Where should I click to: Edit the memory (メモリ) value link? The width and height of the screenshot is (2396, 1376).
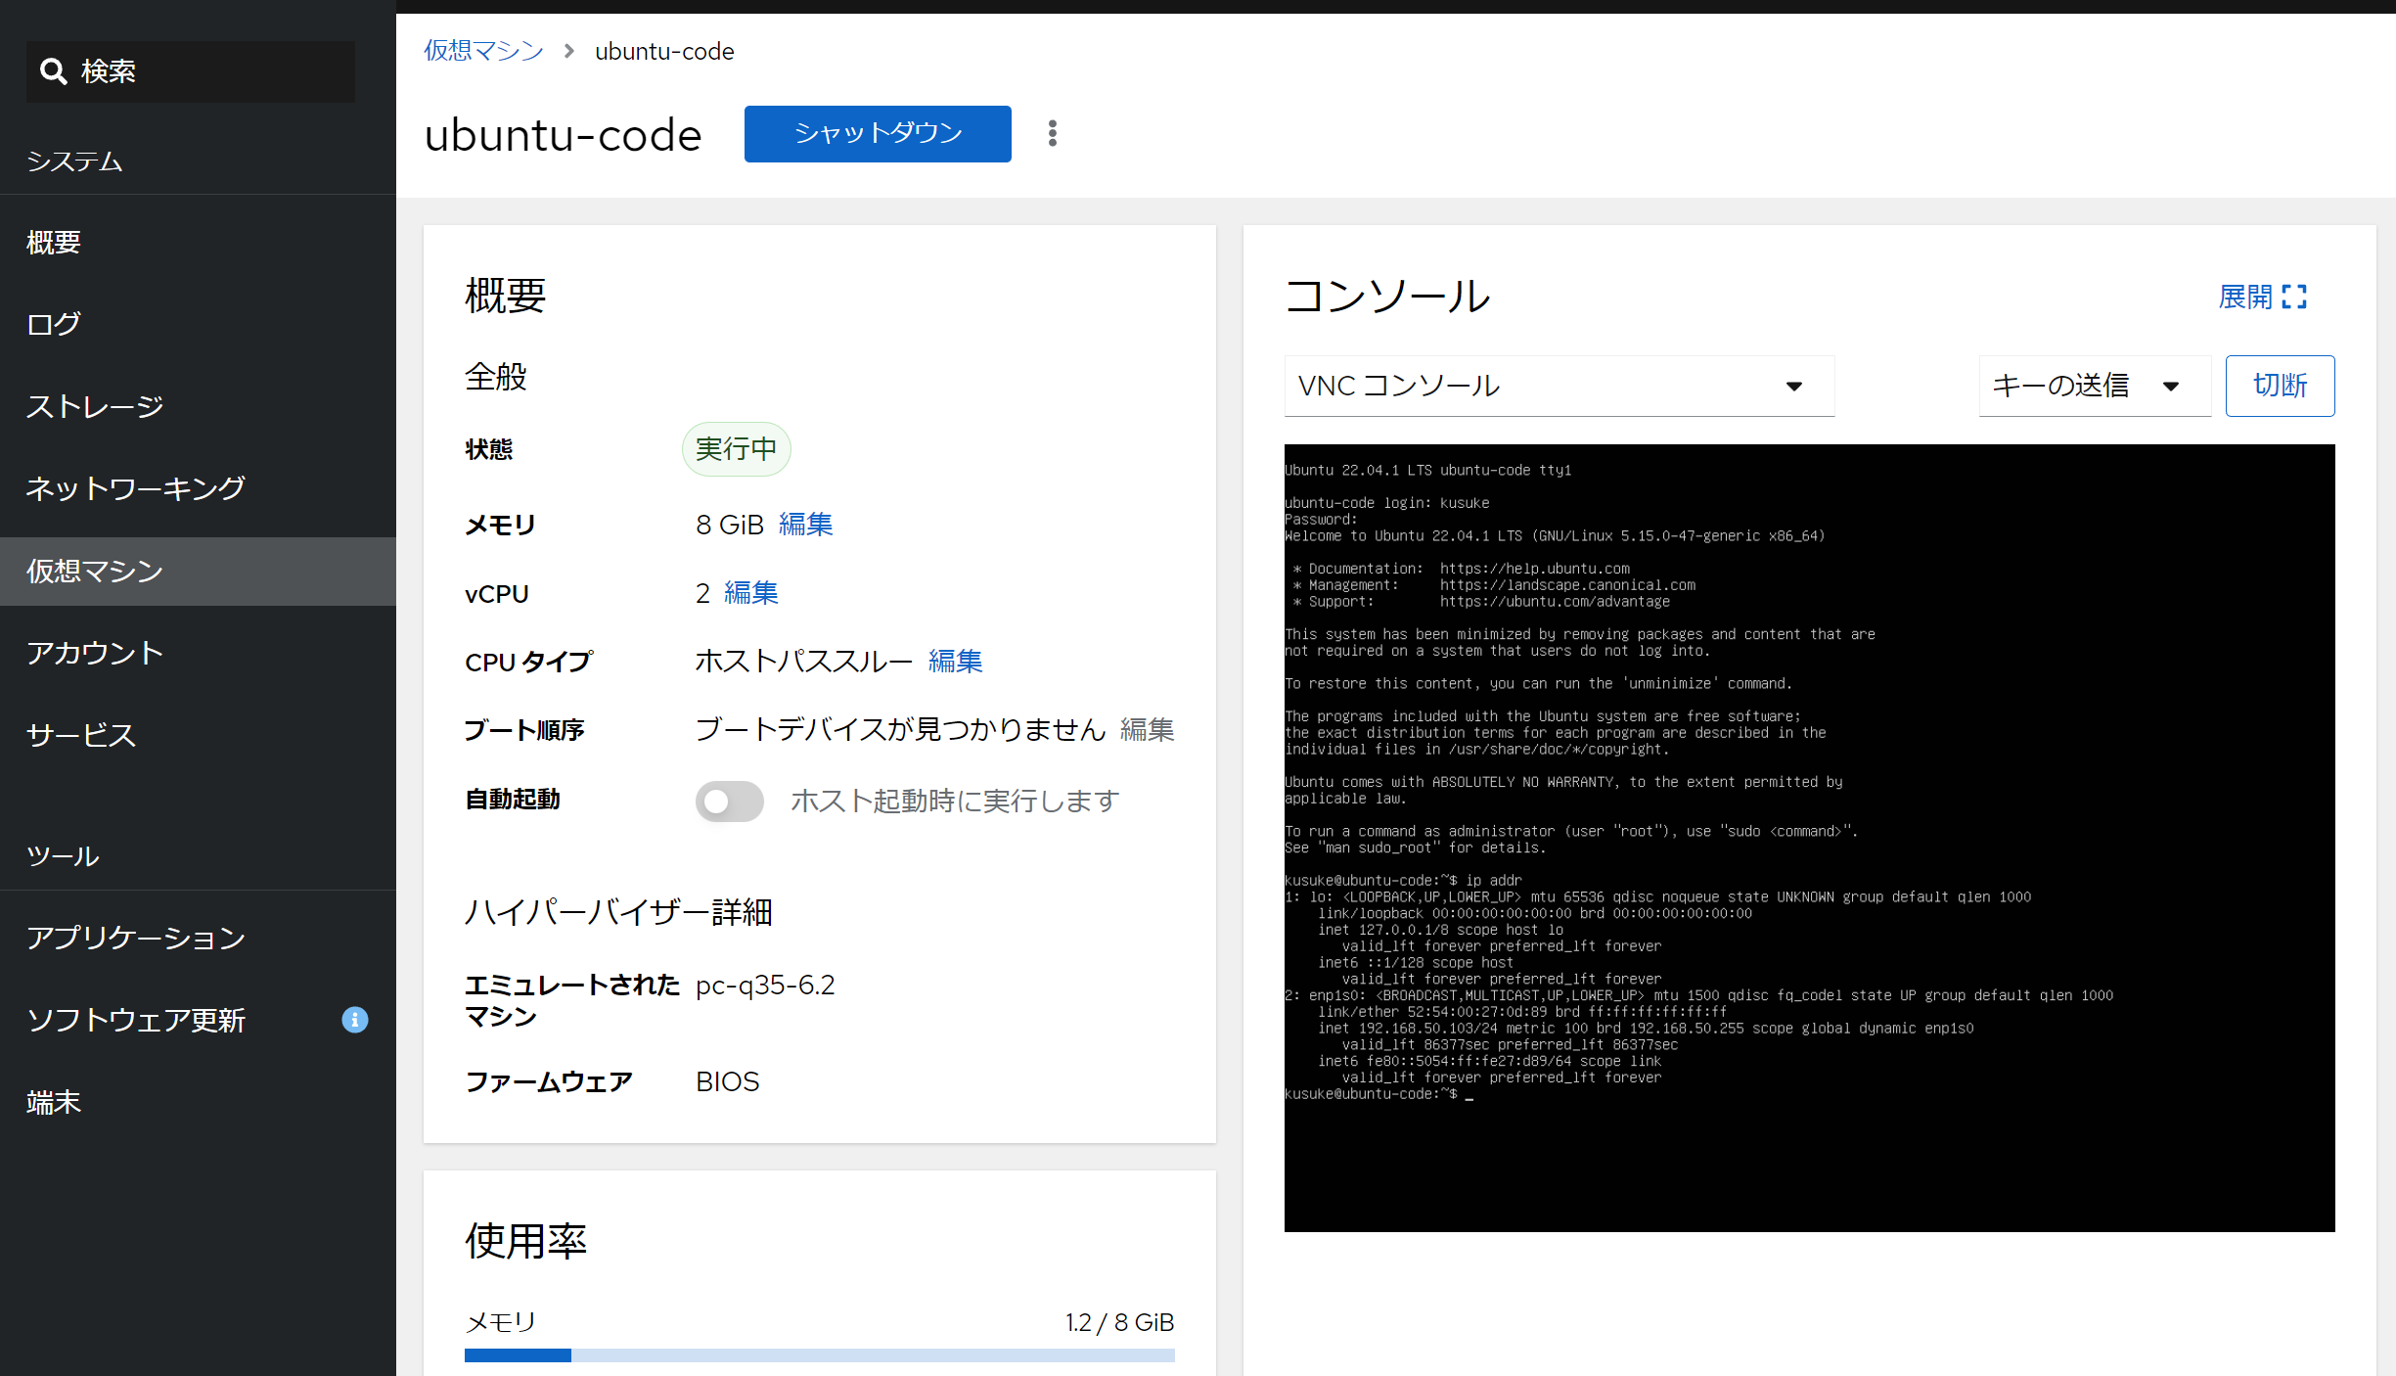point(805,525)
